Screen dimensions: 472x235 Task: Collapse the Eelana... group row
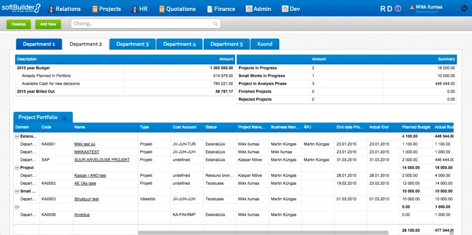pyautogui.click(x=17, y=136)
